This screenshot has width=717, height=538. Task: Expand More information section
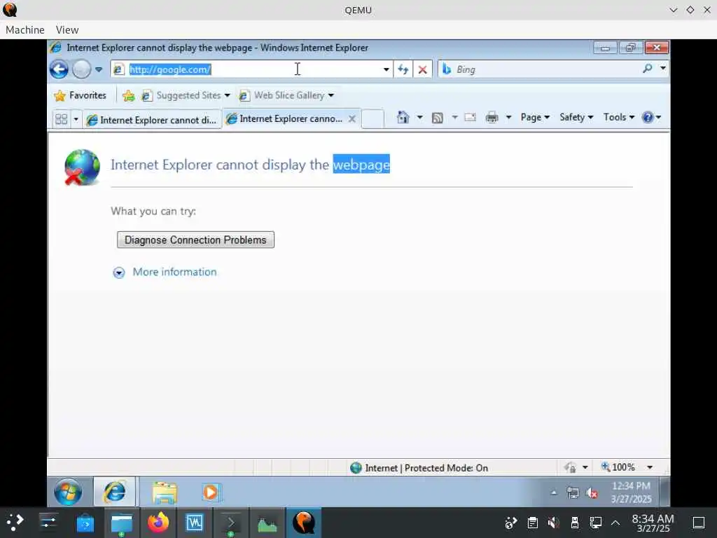pos(119,273)
